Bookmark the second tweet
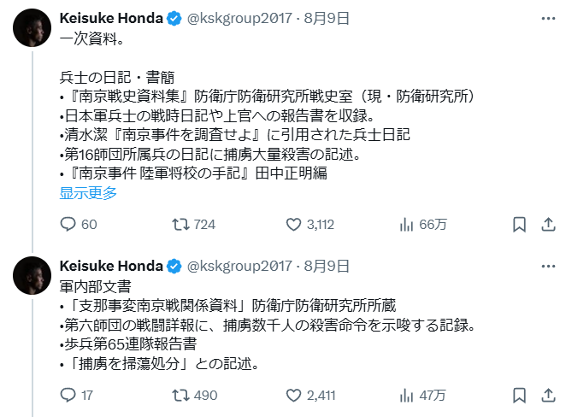Image resolution: width=566 pixels, height=417 pixels. point(519,396)
